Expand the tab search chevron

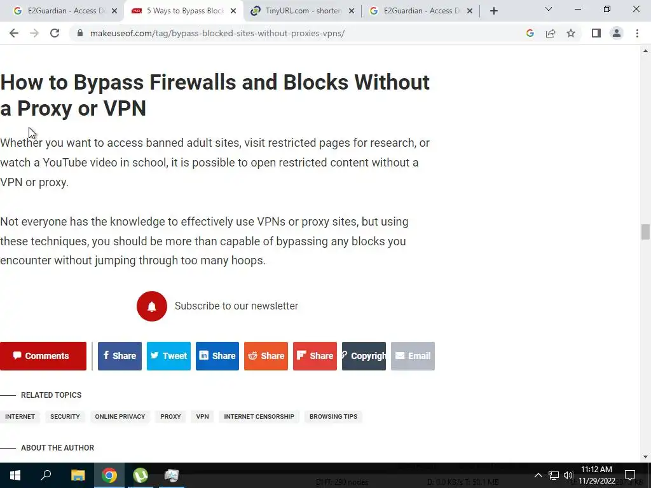549,9
